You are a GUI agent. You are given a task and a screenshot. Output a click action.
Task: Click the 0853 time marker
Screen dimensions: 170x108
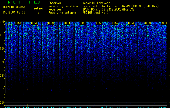click(51, 23)
